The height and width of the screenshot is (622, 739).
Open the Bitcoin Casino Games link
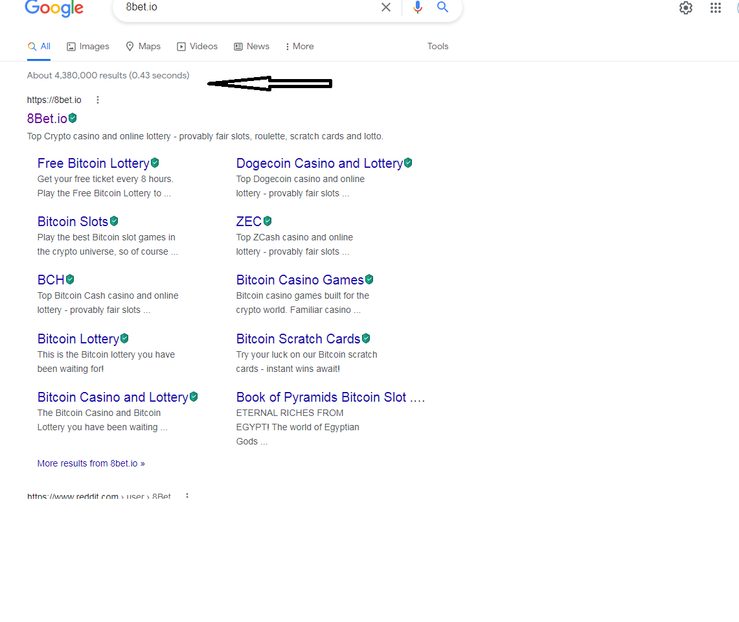click(301, 280)
